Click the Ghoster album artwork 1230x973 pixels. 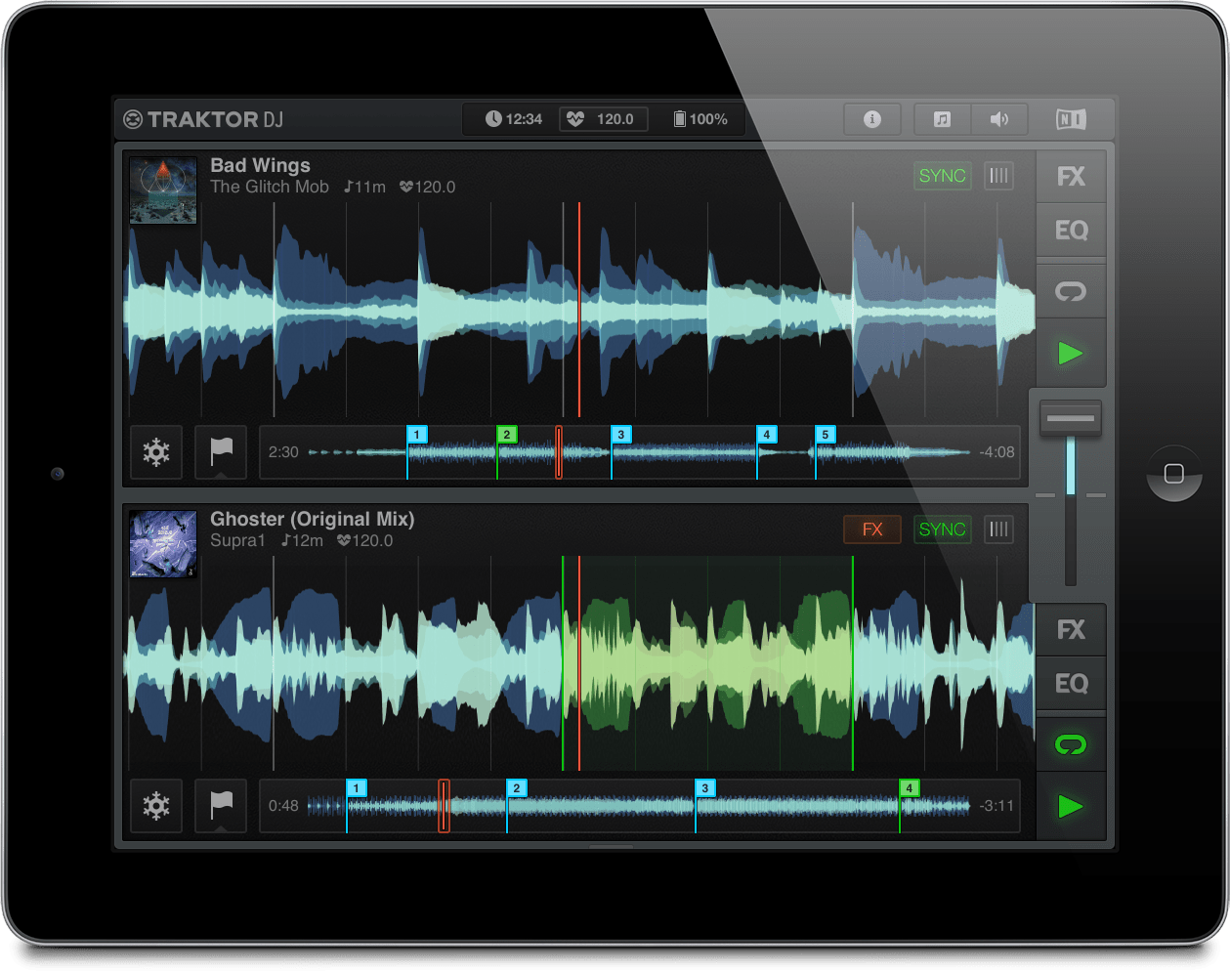coord(163,544)
